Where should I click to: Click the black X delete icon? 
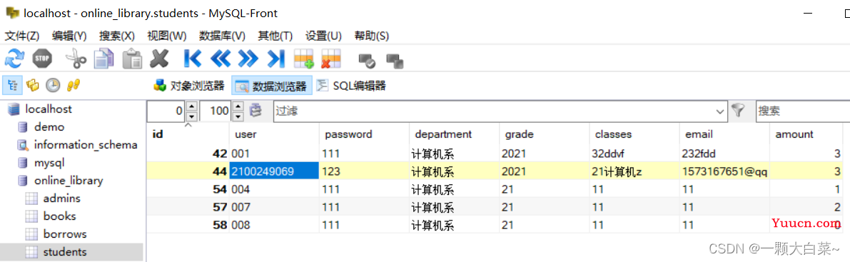point(159,58)
